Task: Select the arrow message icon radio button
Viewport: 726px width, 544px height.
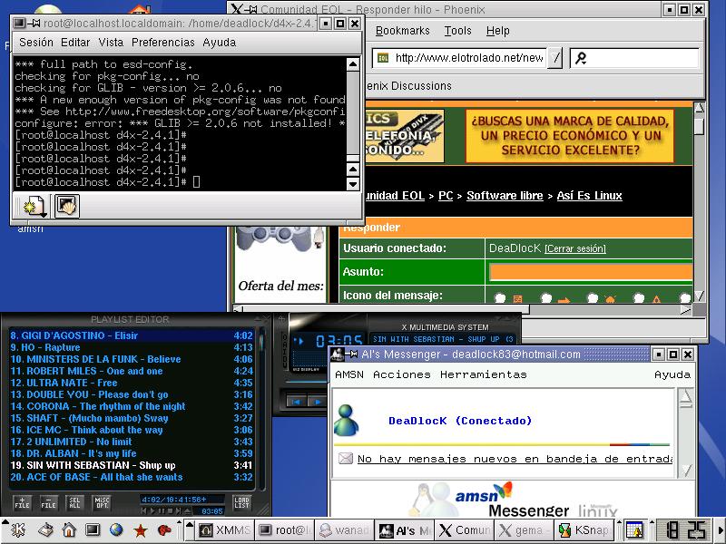Action: pos(545,297)
